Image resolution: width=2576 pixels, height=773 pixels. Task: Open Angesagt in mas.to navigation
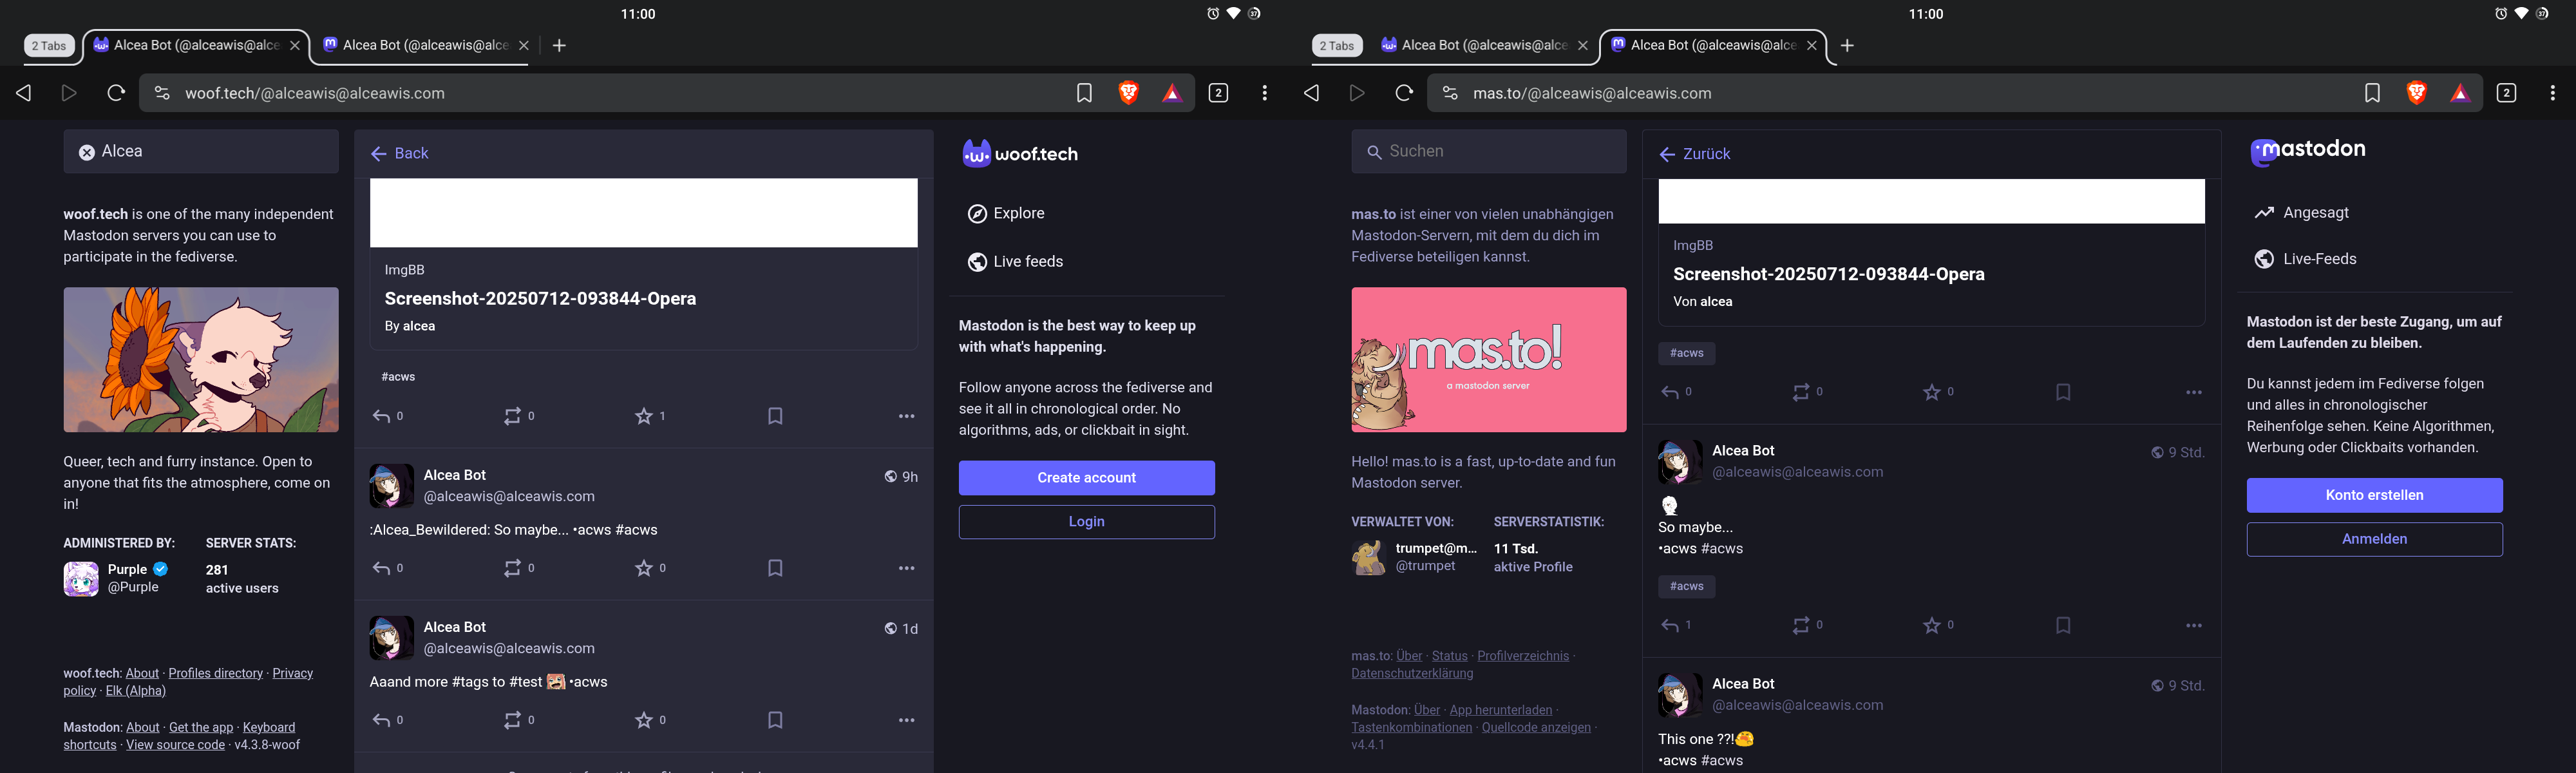click(2302, 212)
